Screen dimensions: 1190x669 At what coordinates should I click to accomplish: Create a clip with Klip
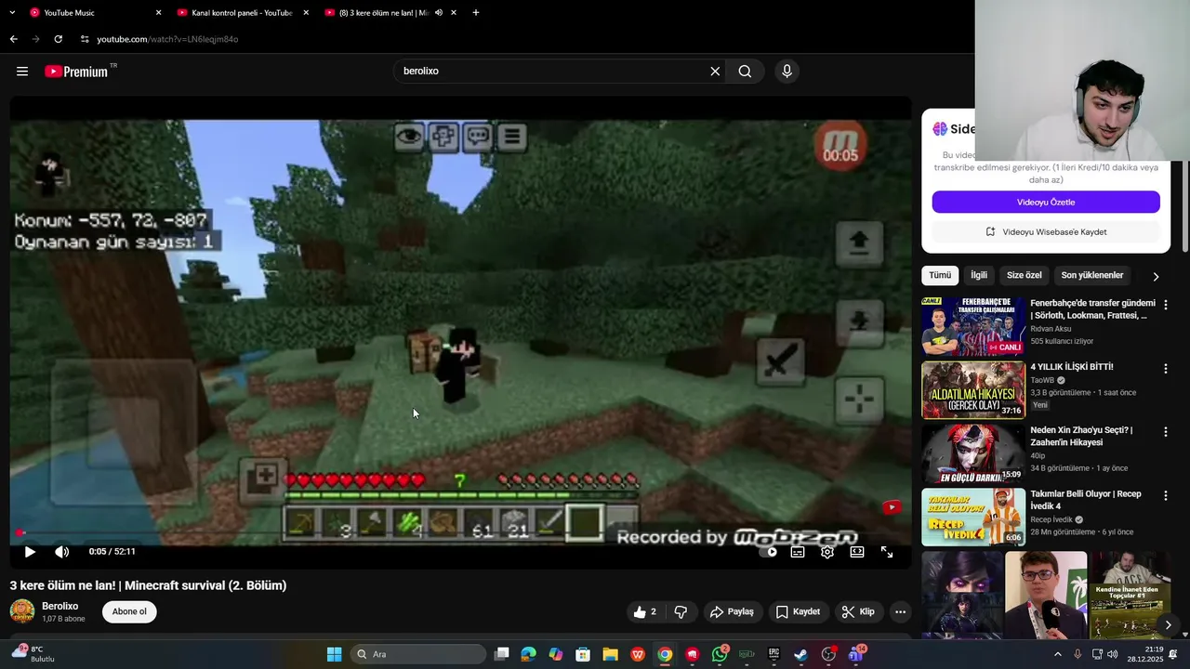pos(857,611)
